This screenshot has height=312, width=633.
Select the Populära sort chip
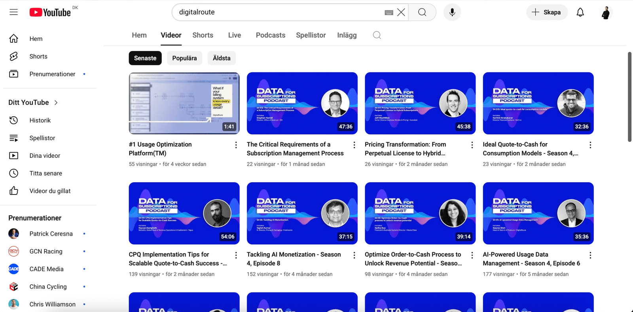(x=184, y=58)
